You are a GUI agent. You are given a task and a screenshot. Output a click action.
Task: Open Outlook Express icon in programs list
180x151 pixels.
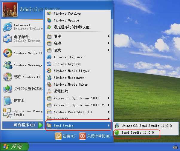(49, 64)
